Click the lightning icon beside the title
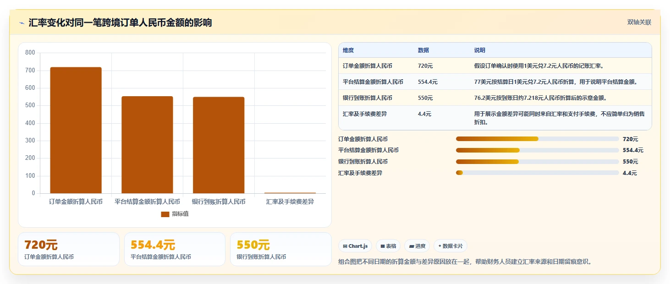 22,22
